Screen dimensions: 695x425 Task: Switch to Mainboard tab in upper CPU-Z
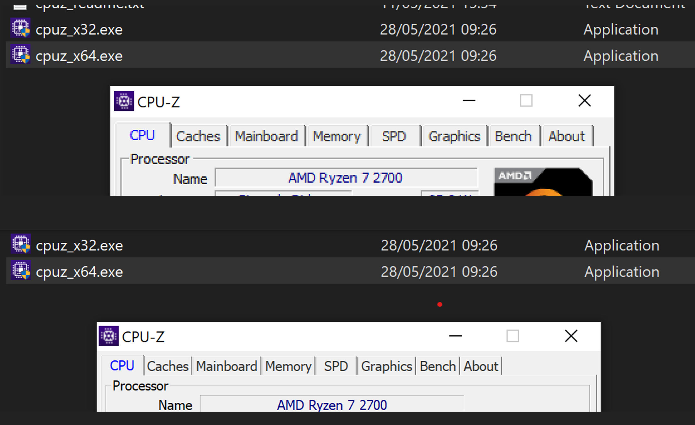pos(266,136)
